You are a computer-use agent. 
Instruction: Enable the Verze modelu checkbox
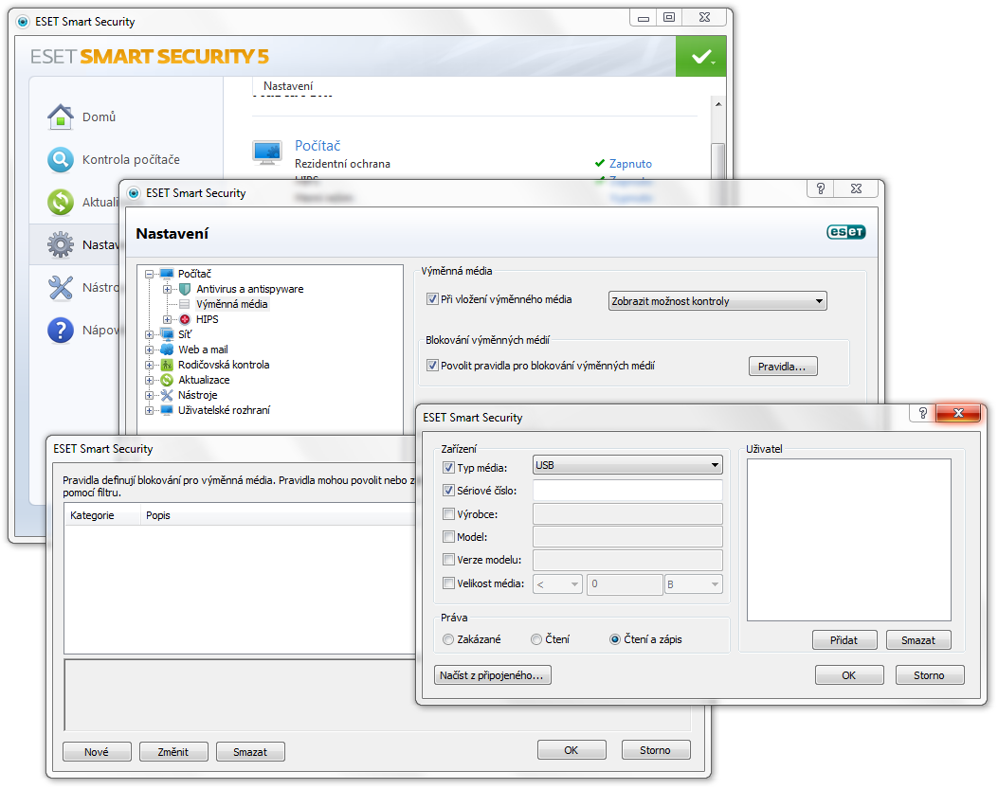coord(448,560)
